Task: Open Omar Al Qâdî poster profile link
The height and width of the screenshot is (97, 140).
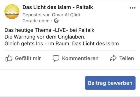Action: (x=66, y=15)
